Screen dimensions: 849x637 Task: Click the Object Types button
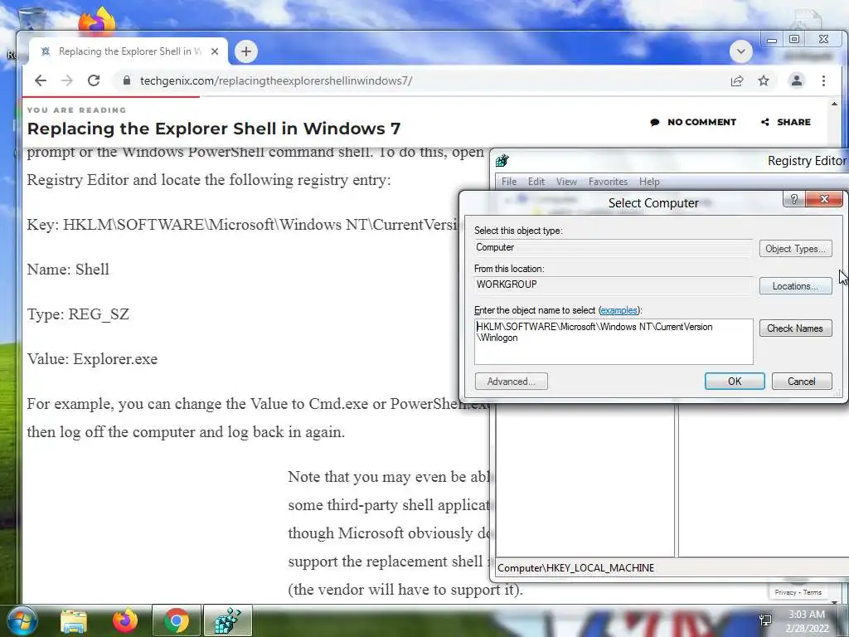coord(795,249)
